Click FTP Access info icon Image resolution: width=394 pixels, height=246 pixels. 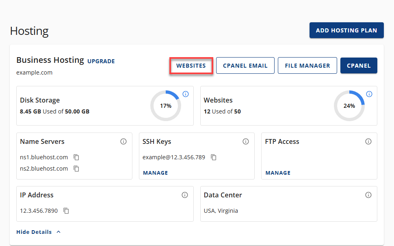[x=368, y=141]
